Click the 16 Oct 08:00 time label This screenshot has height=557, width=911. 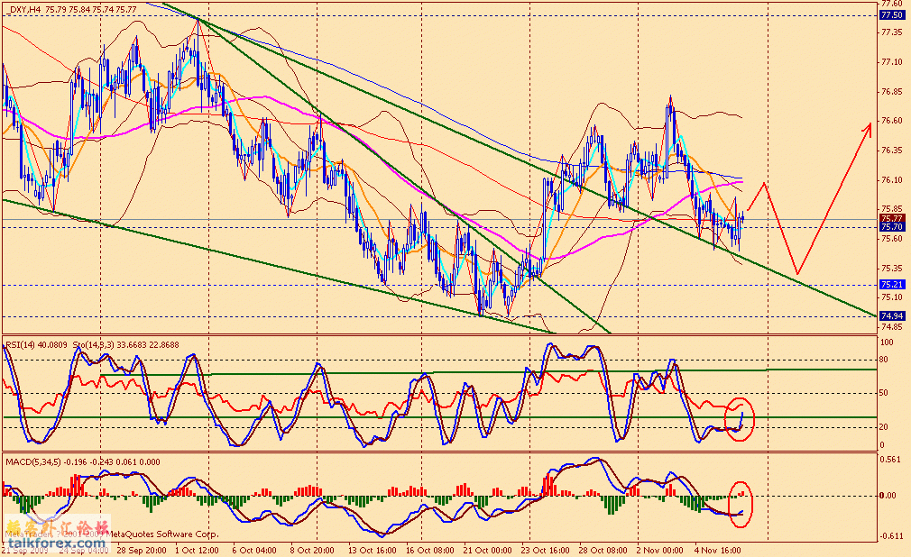[x=430, y=550]
